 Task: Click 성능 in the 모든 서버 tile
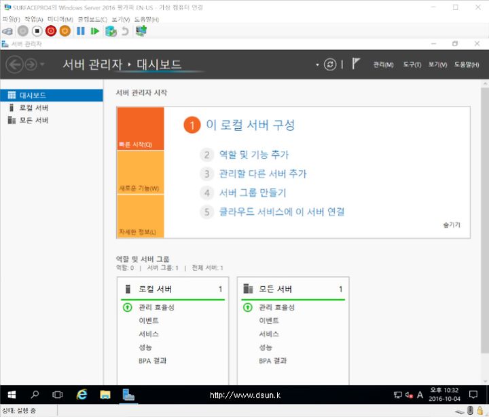266,348
